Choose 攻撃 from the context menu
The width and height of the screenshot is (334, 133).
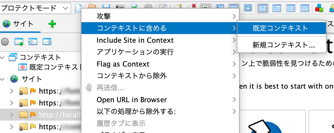[160, 16]
